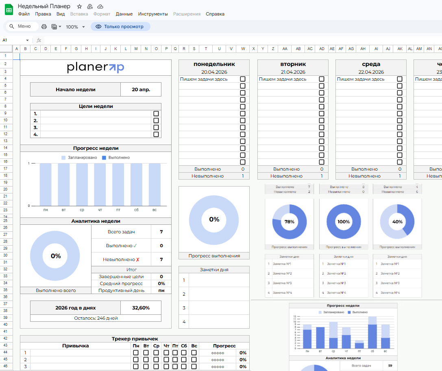Click the 40% example donut thumbnail

coord(397,222)
